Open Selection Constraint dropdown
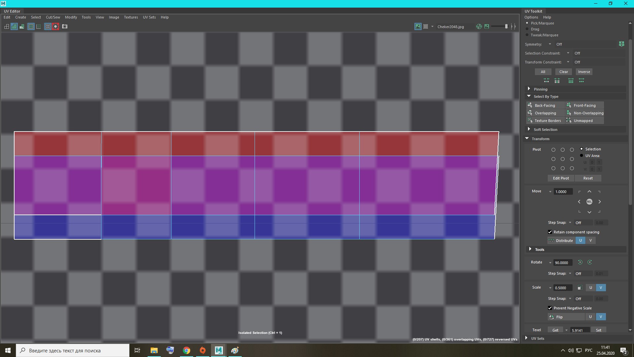The width and height of the screenshot is (634, 357). coord(568,53)
